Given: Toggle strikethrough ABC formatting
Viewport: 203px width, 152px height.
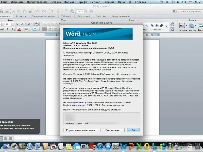Looking at the screenshot, I should tap(2, 29).
